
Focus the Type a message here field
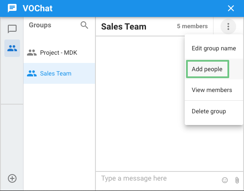point(157,178)
